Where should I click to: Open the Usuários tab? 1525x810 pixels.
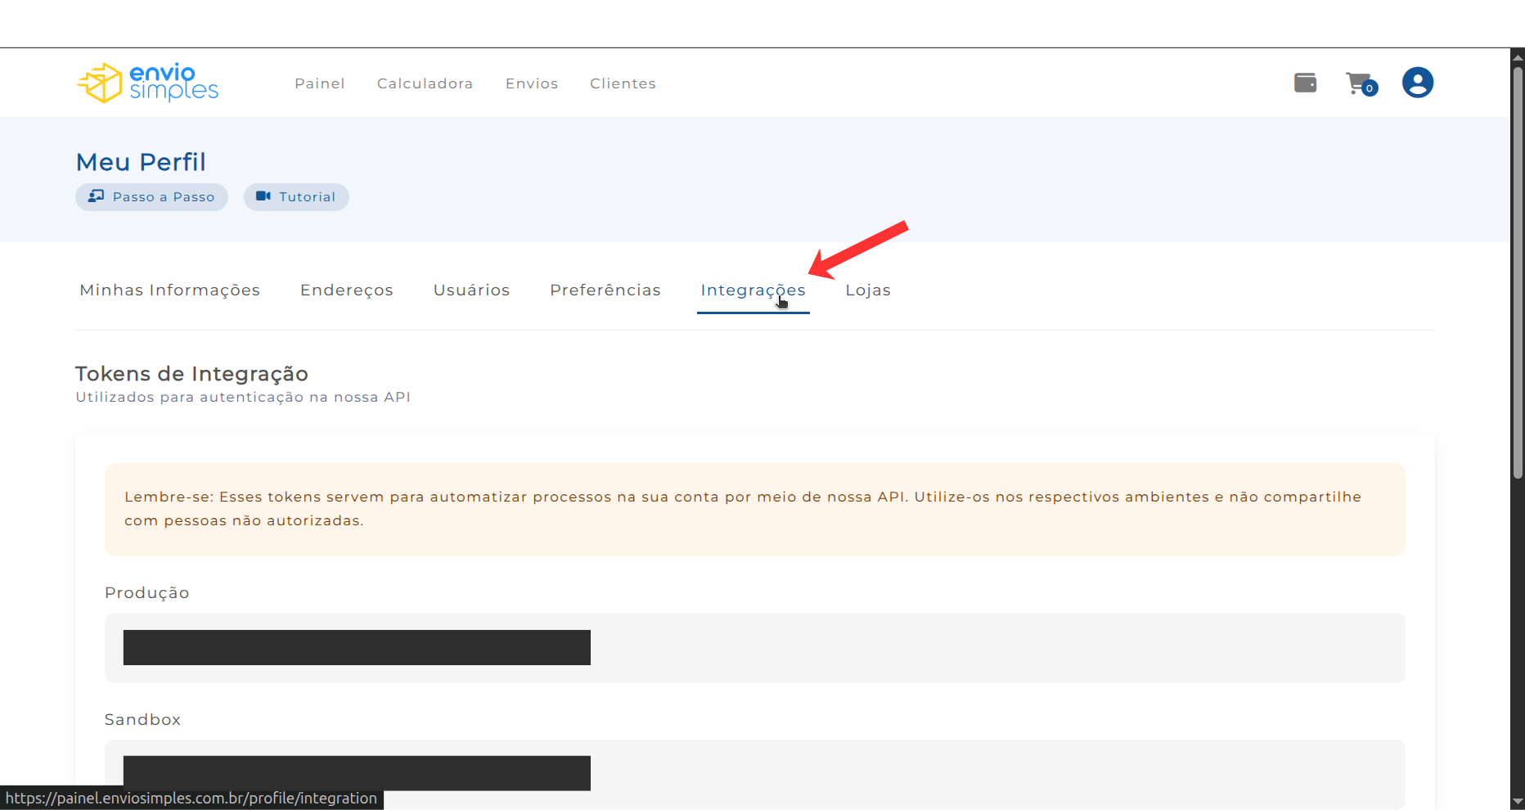pyautogui.click(x=471, y=290)
